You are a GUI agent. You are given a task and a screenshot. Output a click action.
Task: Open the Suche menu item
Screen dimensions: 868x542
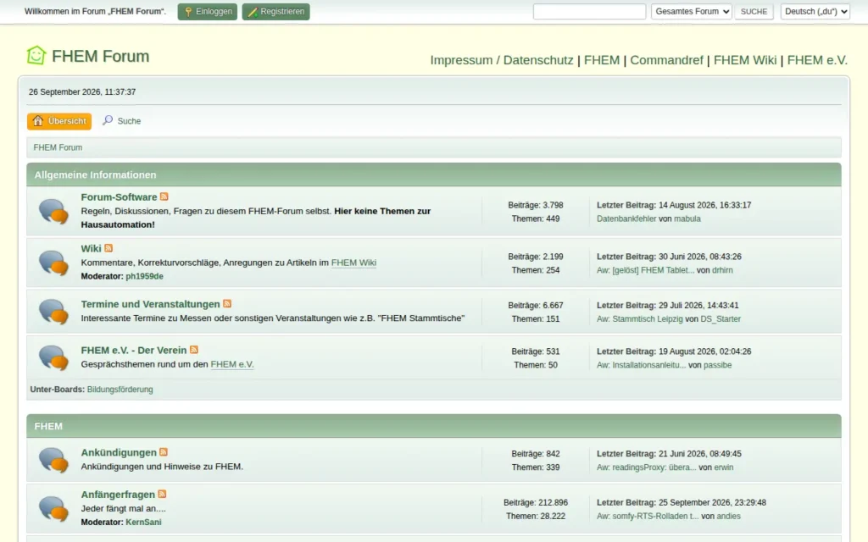[x=122, y=121]
